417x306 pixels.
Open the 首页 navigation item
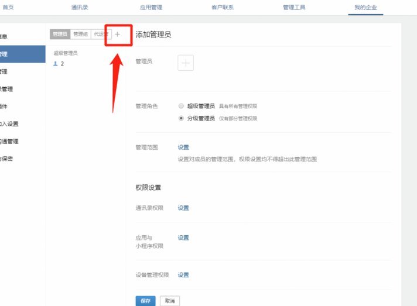(x=8, y=7)
